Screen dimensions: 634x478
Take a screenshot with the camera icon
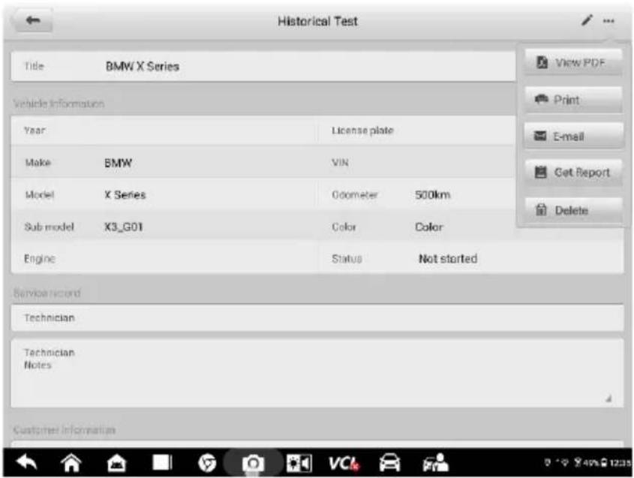click(253, 463)
